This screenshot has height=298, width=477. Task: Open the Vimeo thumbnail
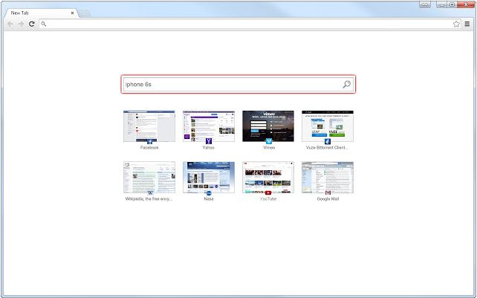click(x=268, y=126)
